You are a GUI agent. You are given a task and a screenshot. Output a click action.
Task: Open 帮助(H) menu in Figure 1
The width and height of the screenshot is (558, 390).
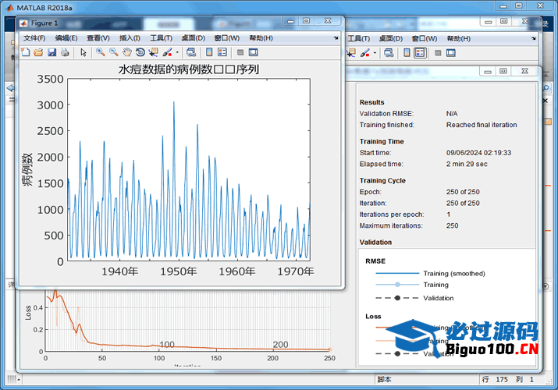(x=261, y=38)
